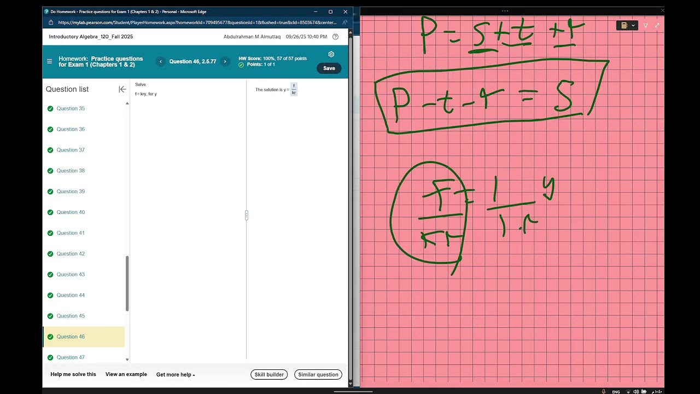Click the answer fraction f over kr
The image size is (700, 394).
click(294, 90)
